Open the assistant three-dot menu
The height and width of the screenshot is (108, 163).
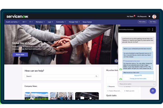[152, 30]
